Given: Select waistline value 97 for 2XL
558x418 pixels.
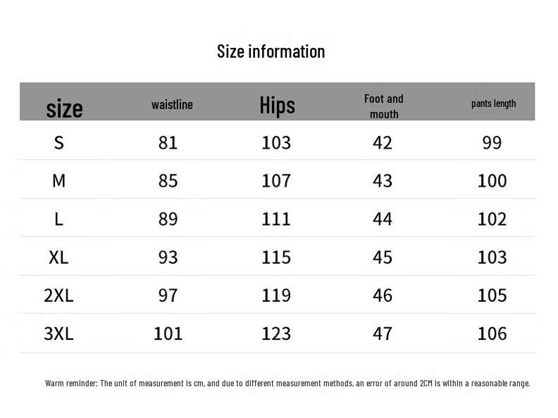Looking at the screenshot, I should pyautogui.click(x=168, y=295).
